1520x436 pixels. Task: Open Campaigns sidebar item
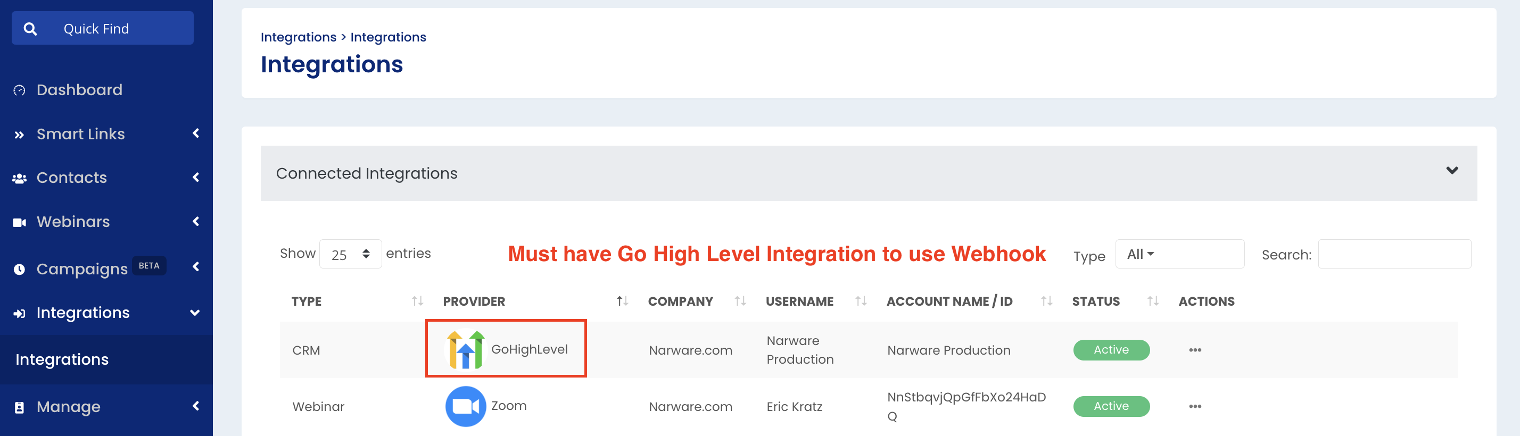(x=82, y=269)
